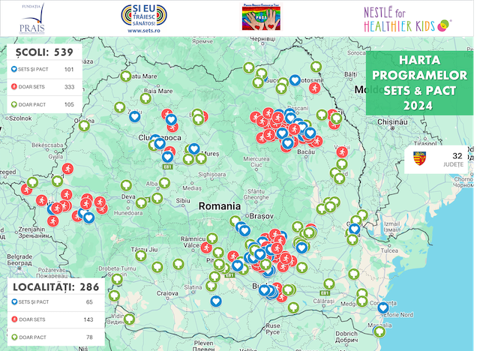Screen dimensions: 480x351
Task: Click the Harta Programelor SETS & PACT 2024 banner
Action: pos(419,83)
